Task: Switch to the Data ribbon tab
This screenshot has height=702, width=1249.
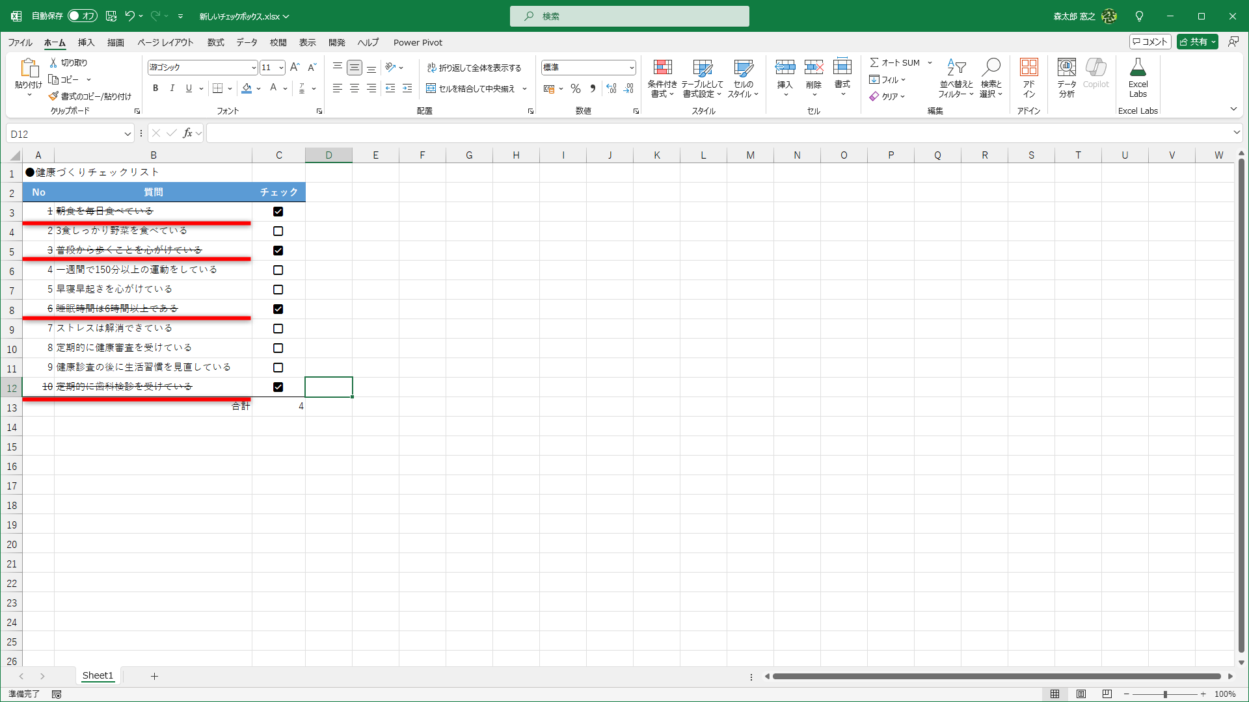Action: 247,42
